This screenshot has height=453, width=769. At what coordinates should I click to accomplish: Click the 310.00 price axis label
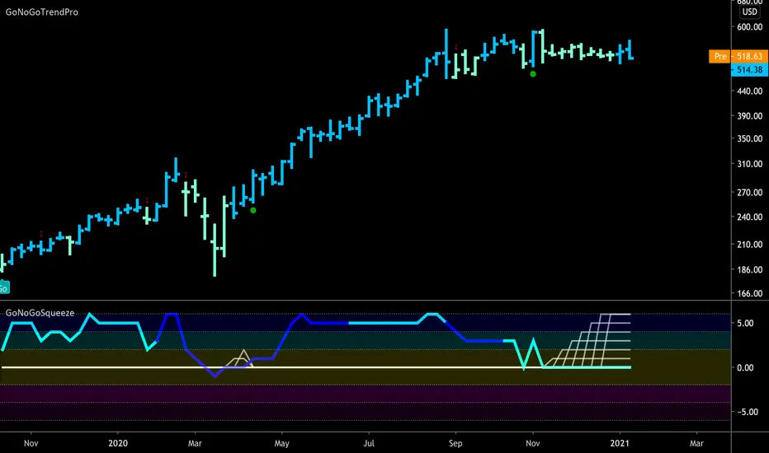[749, 164]
